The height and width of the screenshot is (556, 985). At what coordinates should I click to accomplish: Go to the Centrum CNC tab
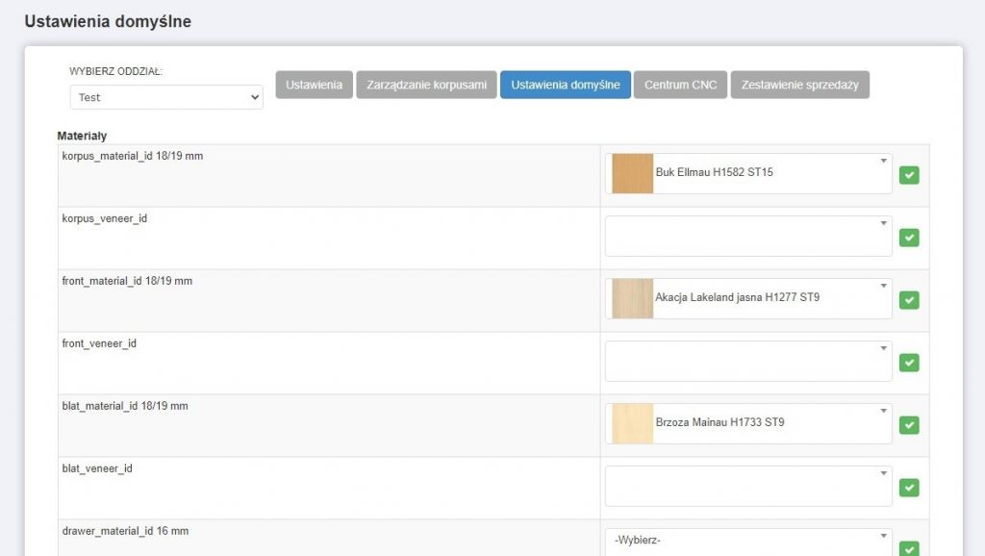click(x=680, y=85)
